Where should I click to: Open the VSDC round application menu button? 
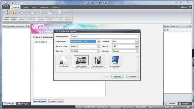coord(6,5)
